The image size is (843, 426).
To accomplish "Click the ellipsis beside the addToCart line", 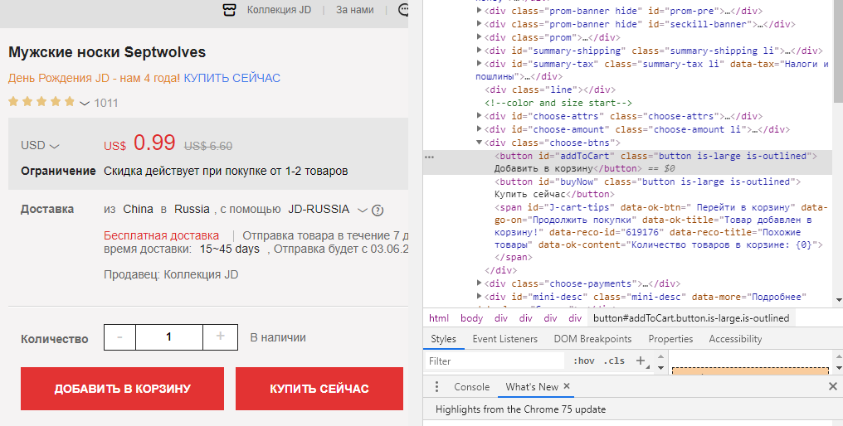I will 429,157.
